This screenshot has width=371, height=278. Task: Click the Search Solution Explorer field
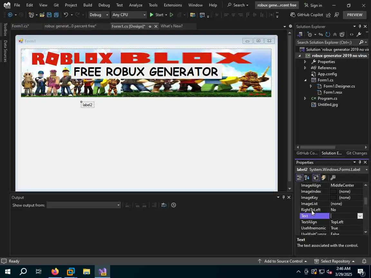point(328,42)
